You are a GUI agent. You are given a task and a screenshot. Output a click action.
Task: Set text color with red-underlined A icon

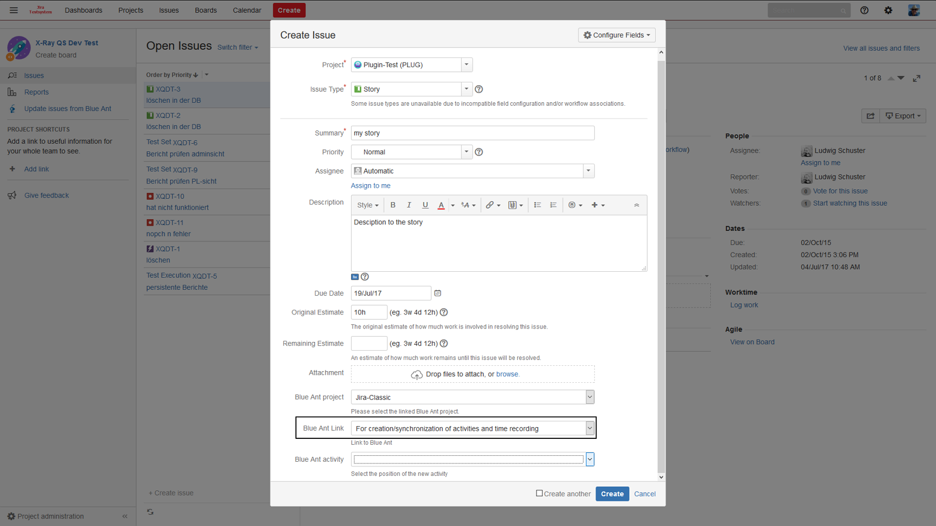pos(441,205)
